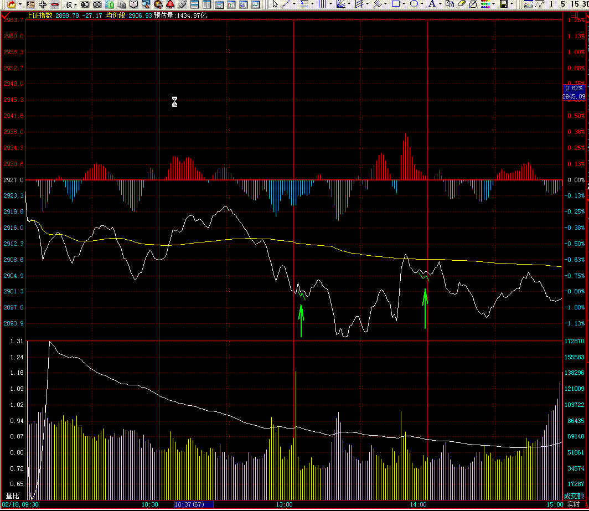The image size is (589, 511).
Task: Click the open book icon
Action: 133,4
